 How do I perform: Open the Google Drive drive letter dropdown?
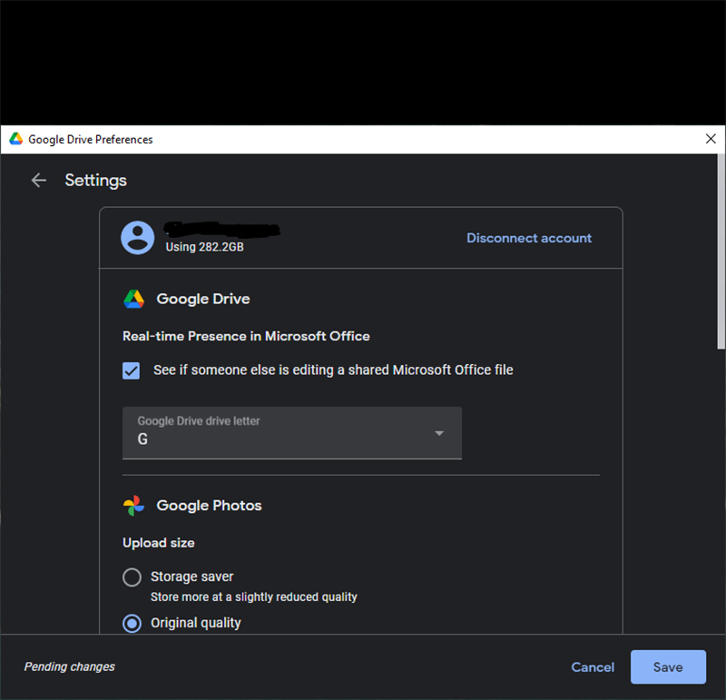291,432
